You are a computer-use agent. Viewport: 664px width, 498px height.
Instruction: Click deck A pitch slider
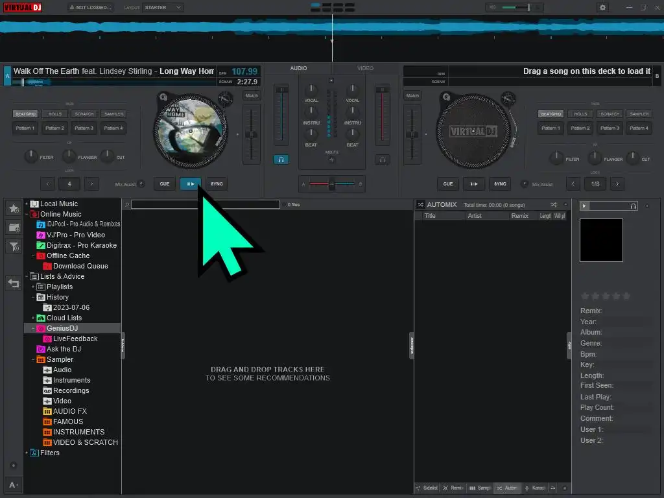(x=252, y=134)
